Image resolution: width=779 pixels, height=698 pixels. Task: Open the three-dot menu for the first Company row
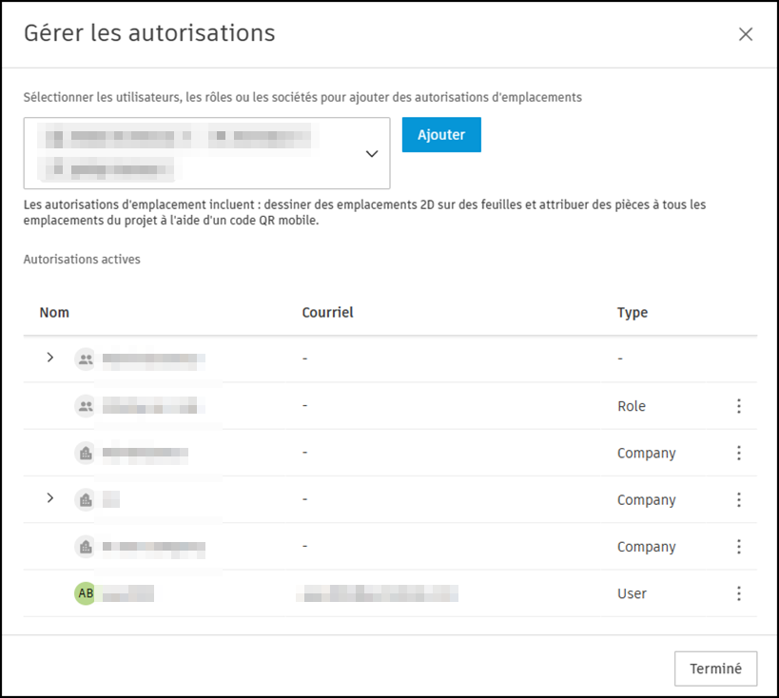tap(739, 453)
